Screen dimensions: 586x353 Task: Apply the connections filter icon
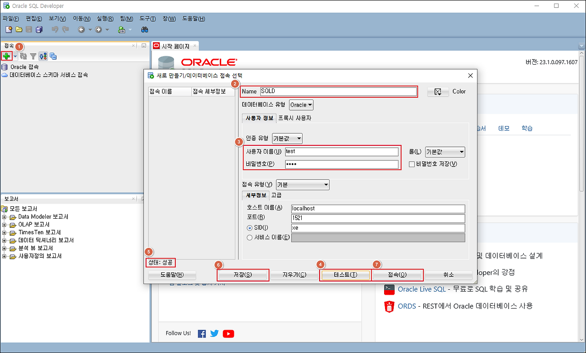click(x=33, y=56)
